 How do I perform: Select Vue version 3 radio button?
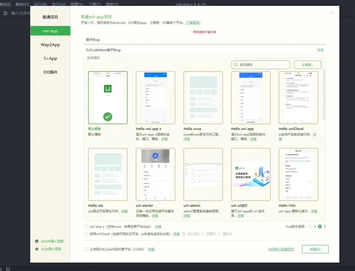pyautogui.click(x=320, y=226)
